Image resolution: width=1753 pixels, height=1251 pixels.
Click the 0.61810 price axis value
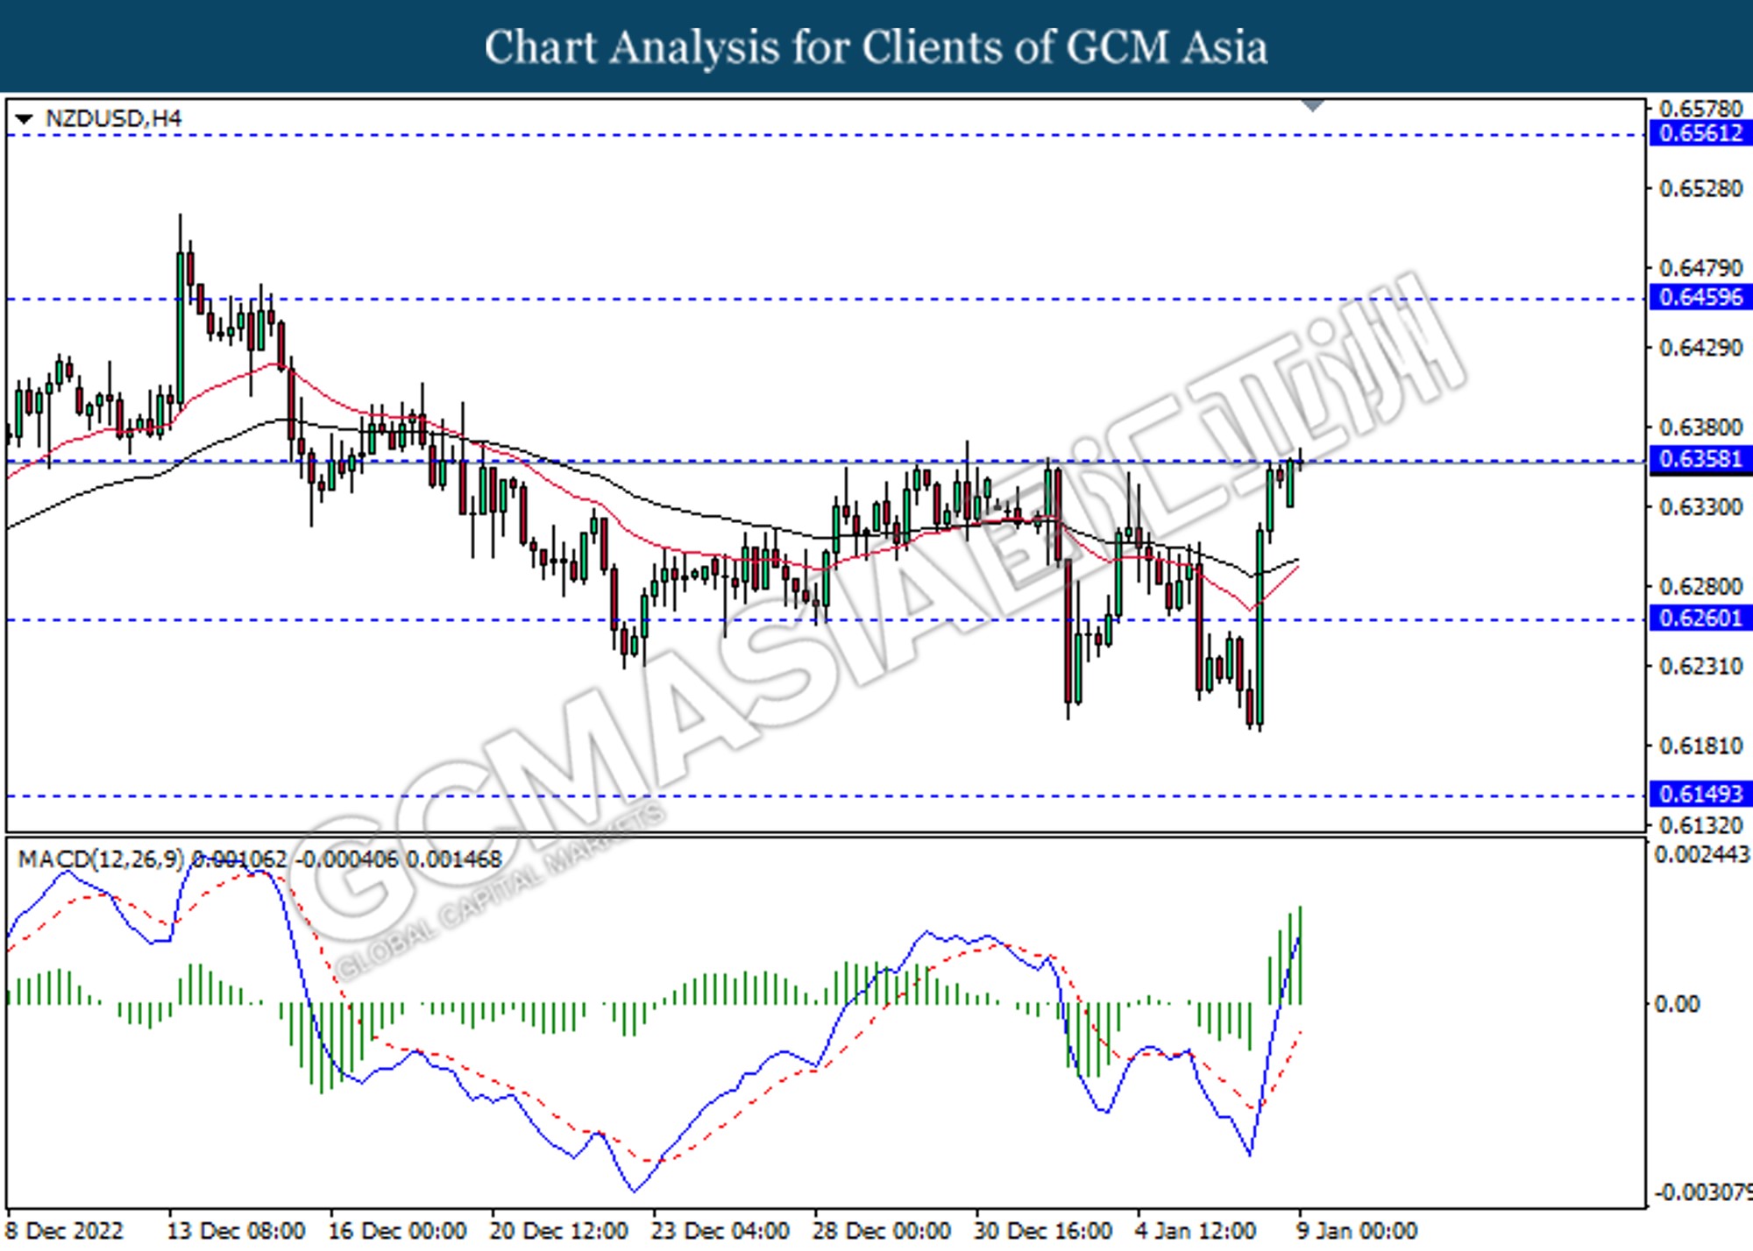point(1701,746)
